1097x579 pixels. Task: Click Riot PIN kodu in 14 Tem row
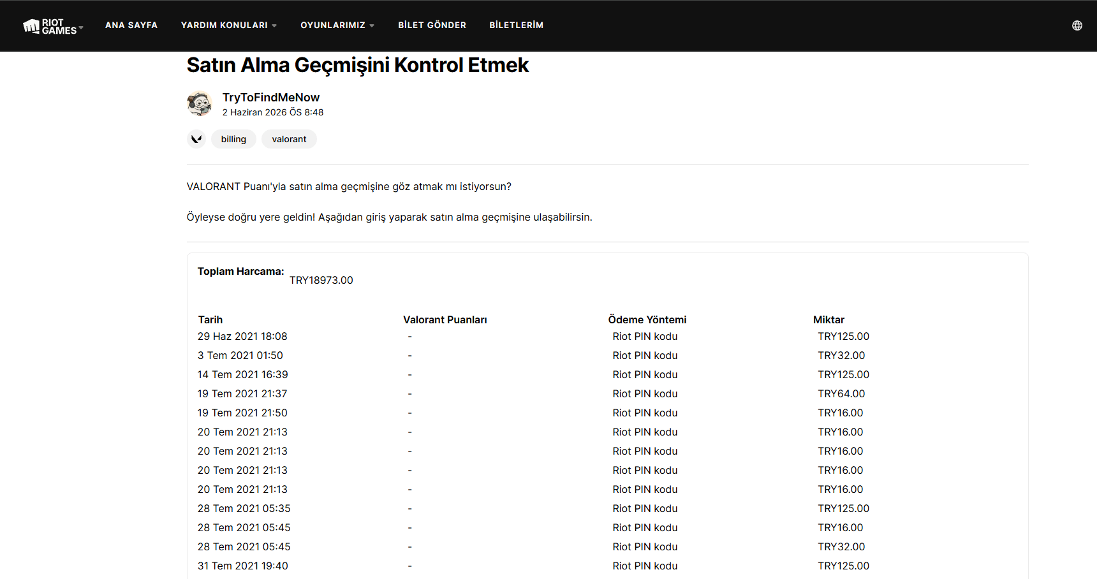645,375
